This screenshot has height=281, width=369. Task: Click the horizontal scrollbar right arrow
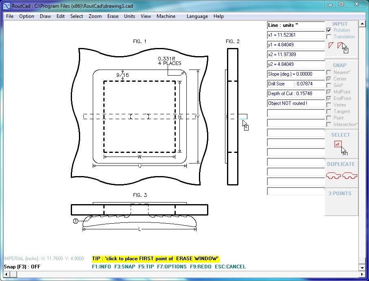tap(362, 274)
